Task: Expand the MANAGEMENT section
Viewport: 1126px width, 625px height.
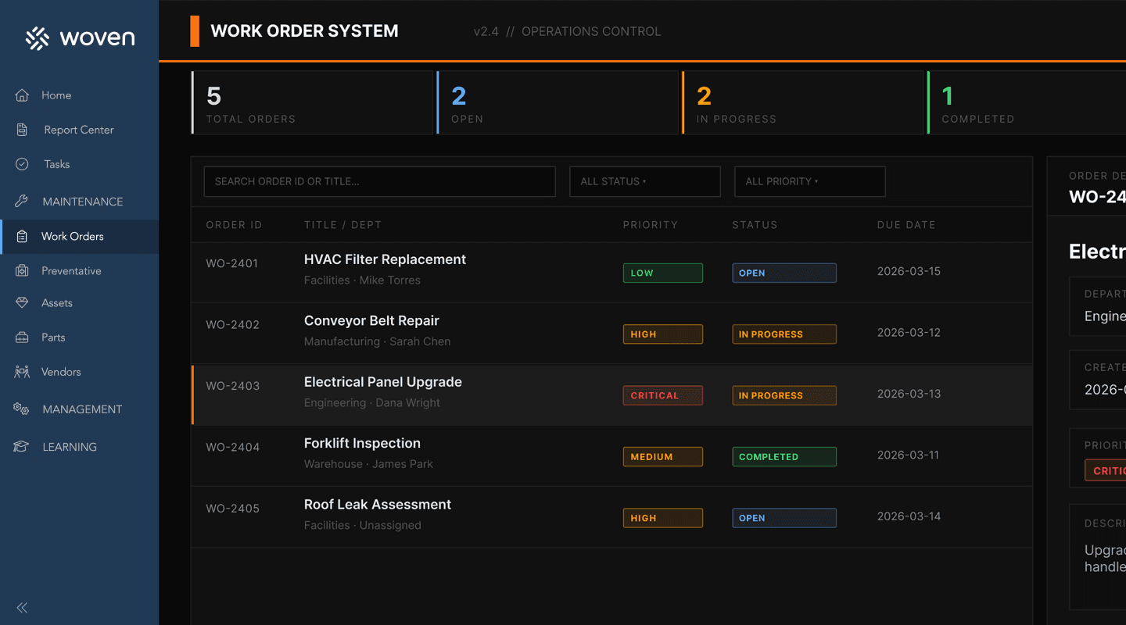Action: (x=79, y=409)
